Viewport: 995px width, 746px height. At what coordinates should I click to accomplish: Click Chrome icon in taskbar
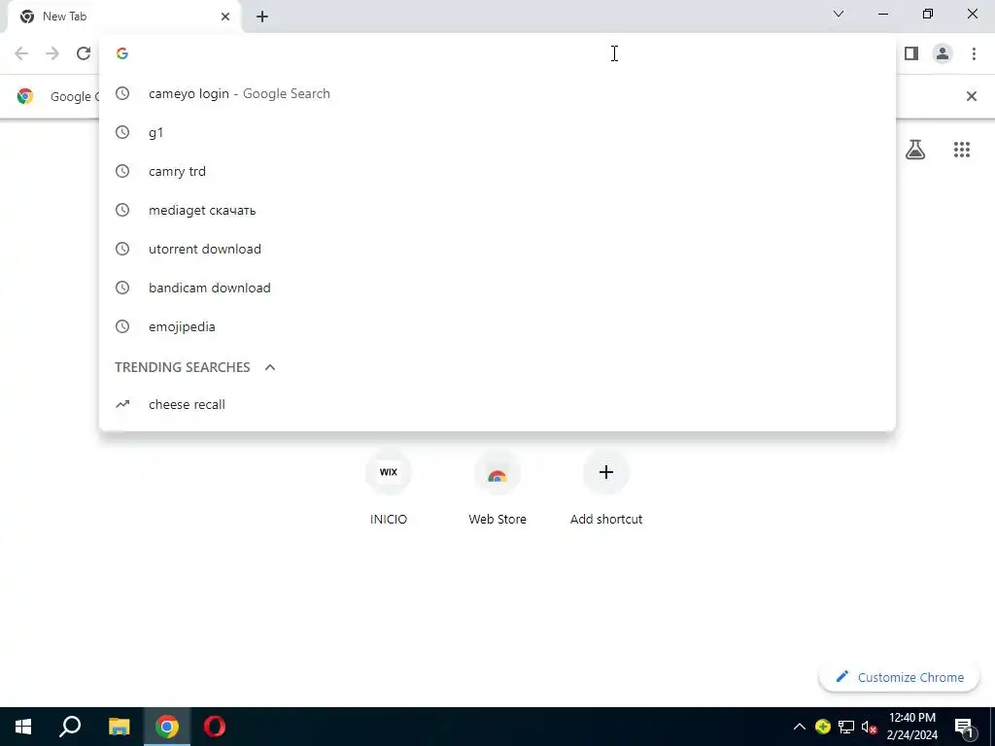[167, 727]
